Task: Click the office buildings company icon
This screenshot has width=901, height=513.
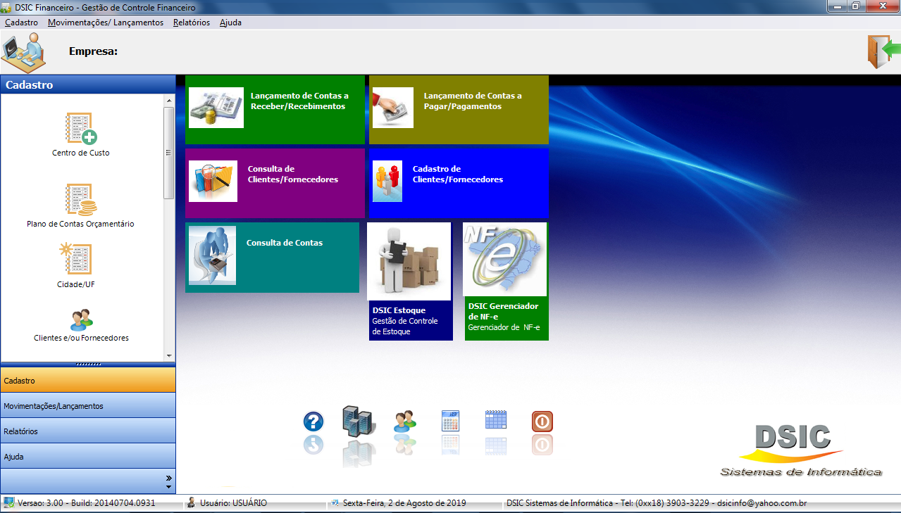Action: click(x=359, y=422)
